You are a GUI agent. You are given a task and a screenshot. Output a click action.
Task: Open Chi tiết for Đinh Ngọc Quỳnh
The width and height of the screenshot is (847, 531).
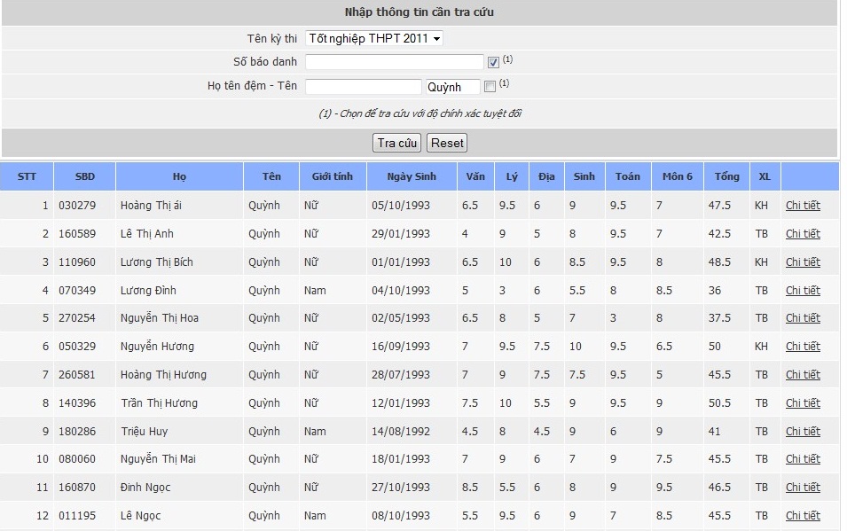(803, 488)
